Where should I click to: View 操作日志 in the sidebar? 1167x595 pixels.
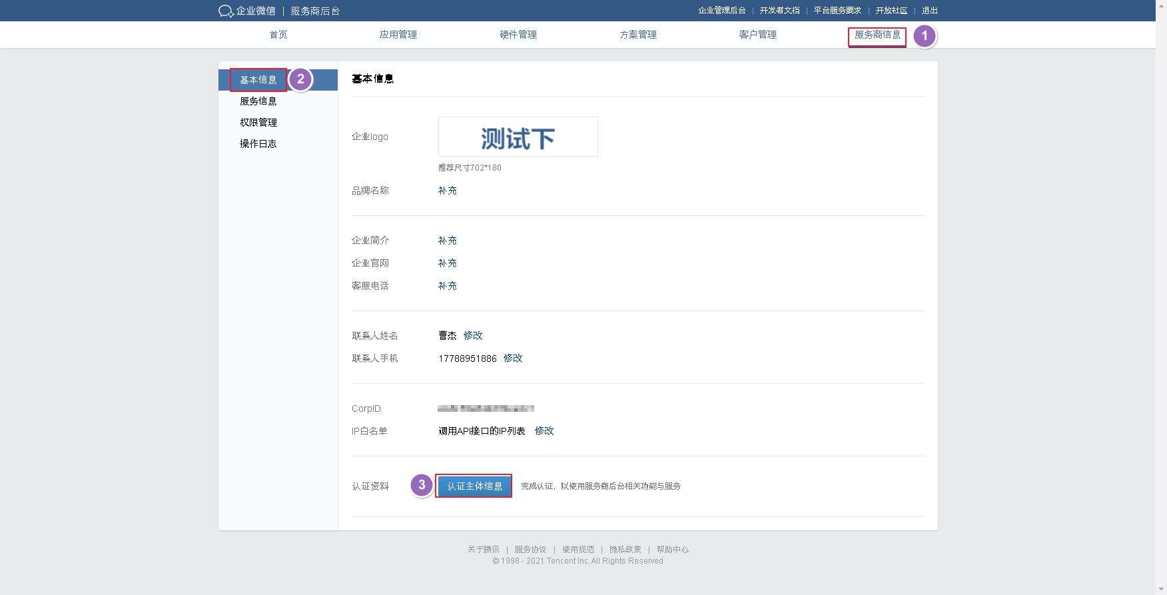(258, 144)
